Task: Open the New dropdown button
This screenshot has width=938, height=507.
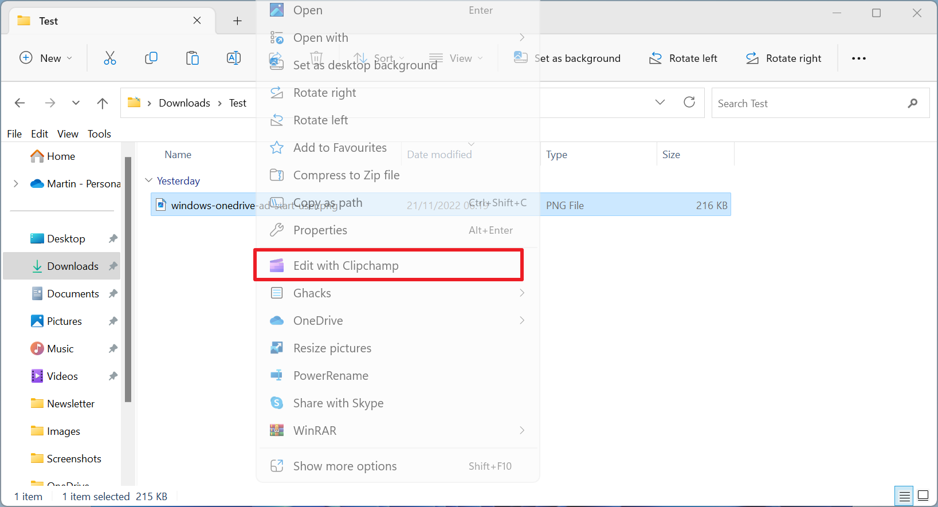Action: (x=46, y=58)
